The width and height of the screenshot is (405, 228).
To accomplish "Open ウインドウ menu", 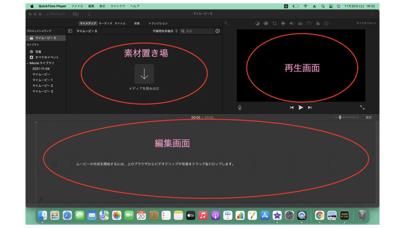I will click(x=118, y=6).
